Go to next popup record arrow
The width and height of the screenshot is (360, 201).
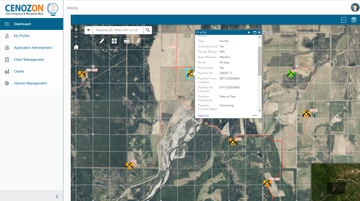click(249, 32)
